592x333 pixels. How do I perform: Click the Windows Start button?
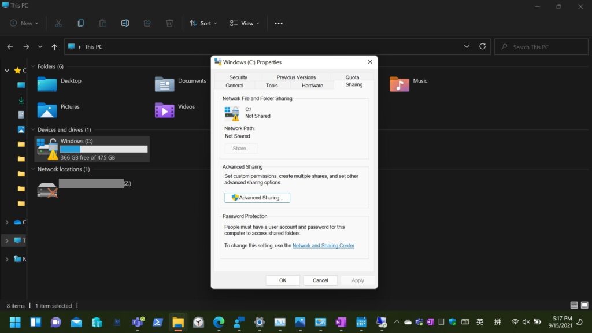pos(15,322)
